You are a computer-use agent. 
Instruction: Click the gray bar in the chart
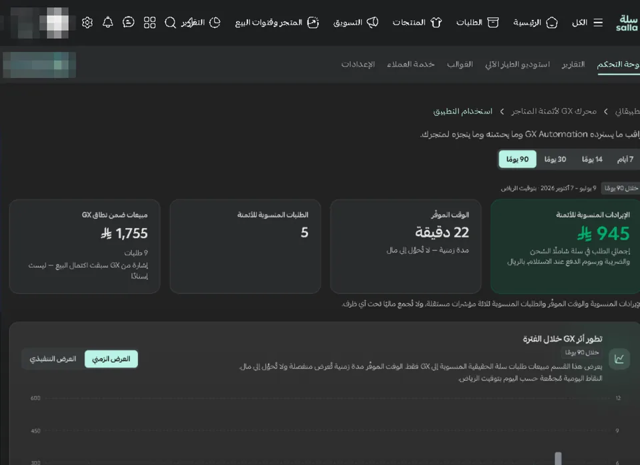pos(558,458)
